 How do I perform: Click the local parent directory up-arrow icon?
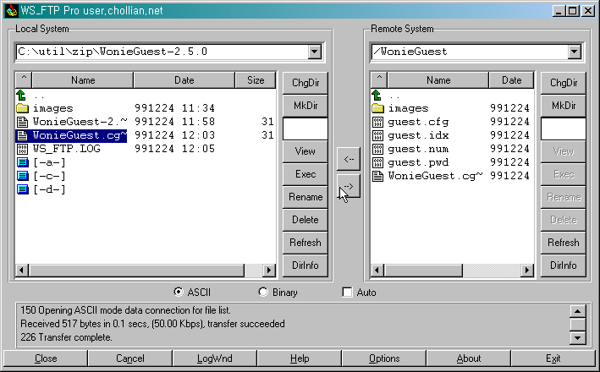pos(21,95)
